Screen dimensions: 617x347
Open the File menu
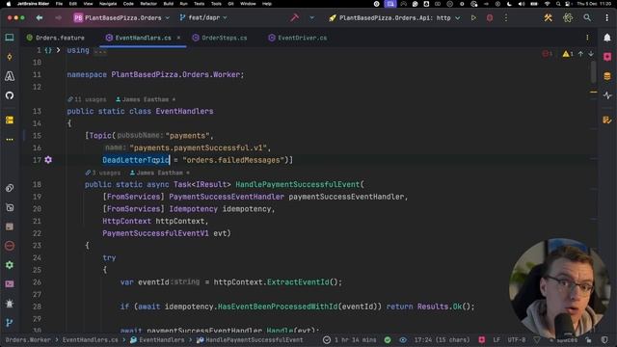(x=59, y=4)
